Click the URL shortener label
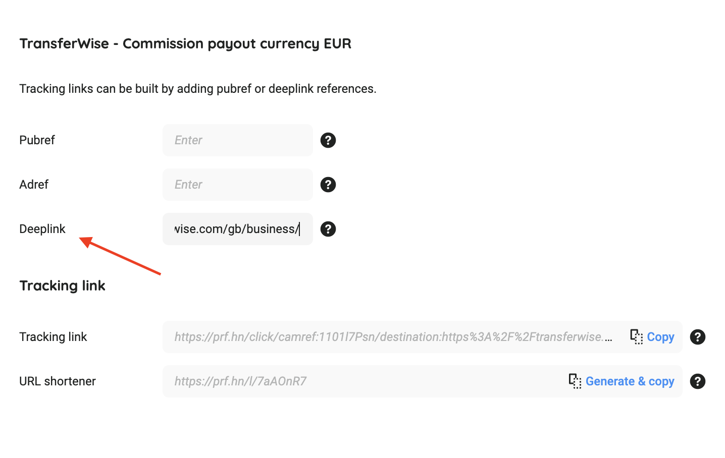This screenshot has height=458, width=725. click(x=58, y=381)
